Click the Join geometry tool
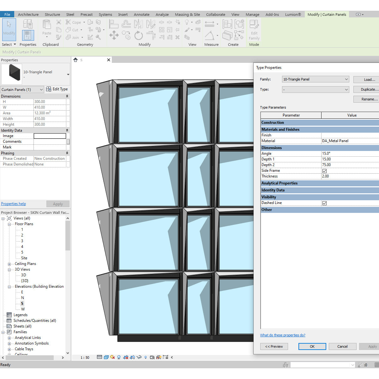 73,37
